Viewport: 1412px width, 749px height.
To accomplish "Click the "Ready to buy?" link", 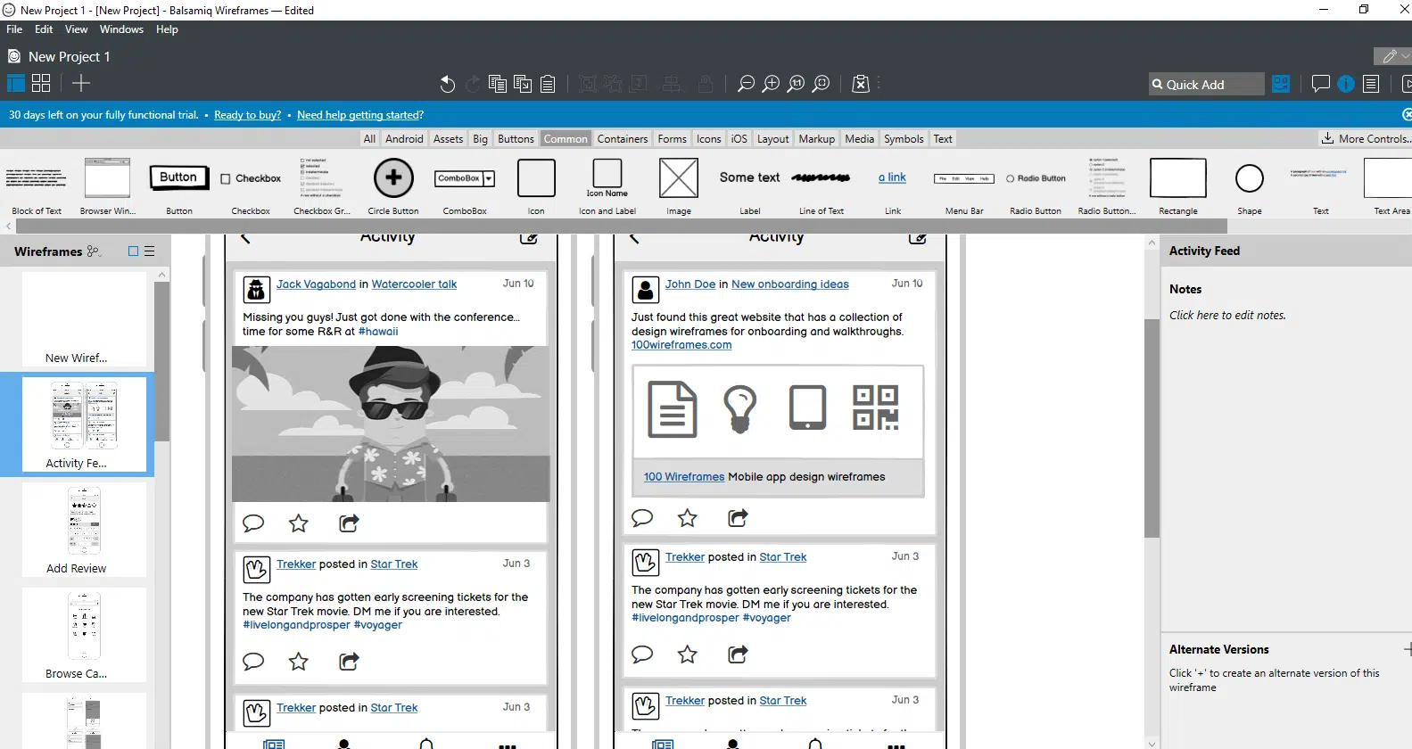I will (x=247, y=115).
